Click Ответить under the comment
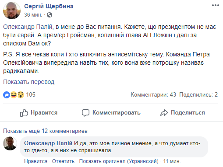This screenshot has width=223, height=167. click(x=63, y=161)
